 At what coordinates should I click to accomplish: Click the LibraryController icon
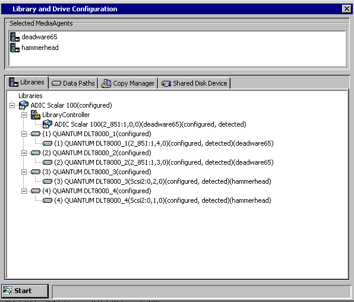coord(36,115)
